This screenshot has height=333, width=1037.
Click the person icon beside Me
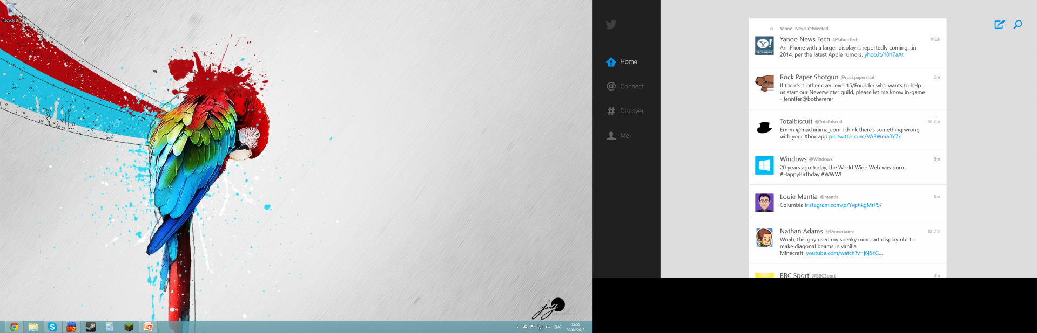tap(611, 136)
